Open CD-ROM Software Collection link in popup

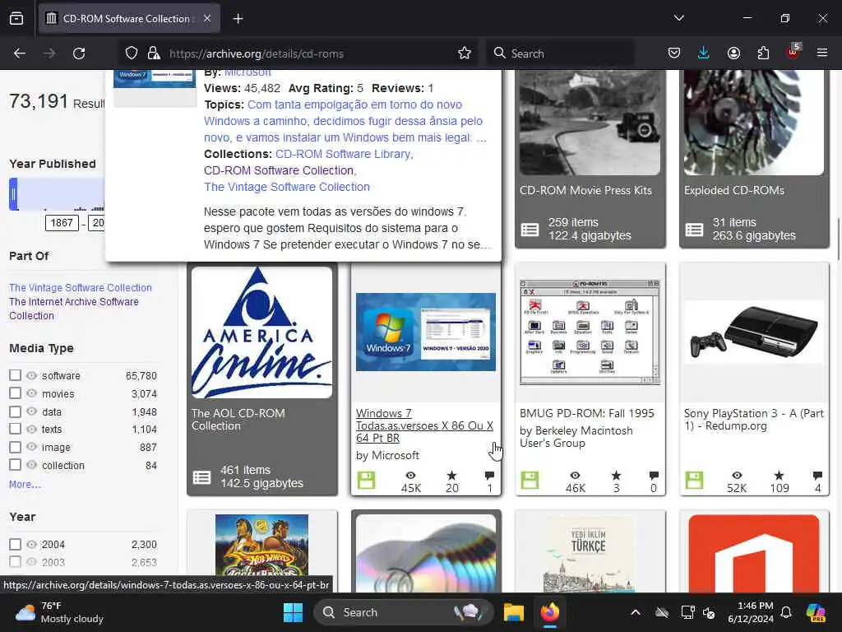pos(280,170)
